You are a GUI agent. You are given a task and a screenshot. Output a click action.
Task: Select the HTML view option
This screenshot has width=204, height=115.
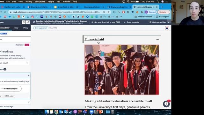pos(9,96)
